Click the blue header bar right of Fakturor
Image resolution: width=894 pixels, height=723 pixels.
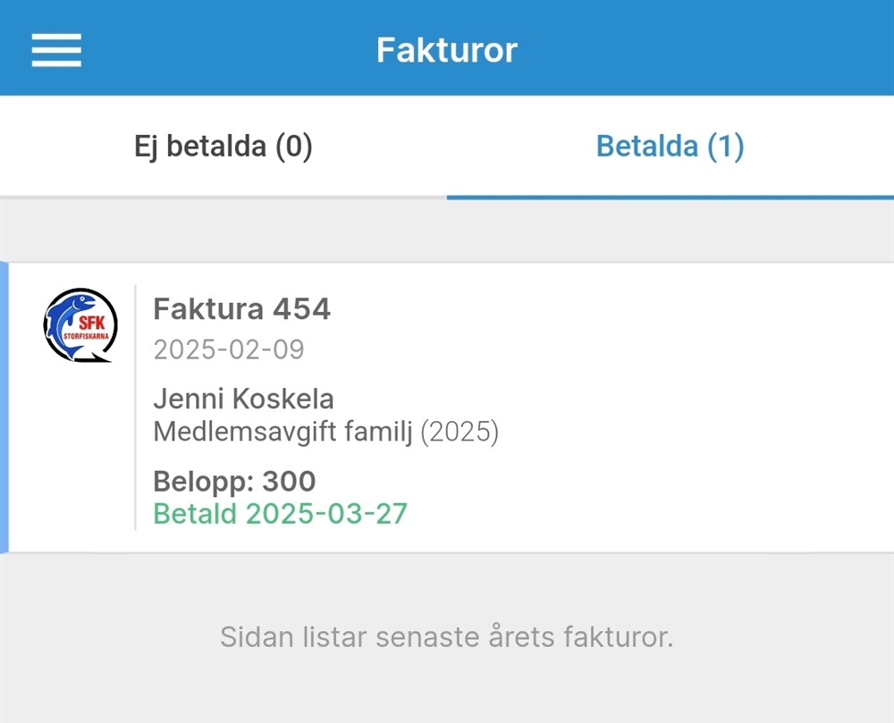(x=715, y=49)
